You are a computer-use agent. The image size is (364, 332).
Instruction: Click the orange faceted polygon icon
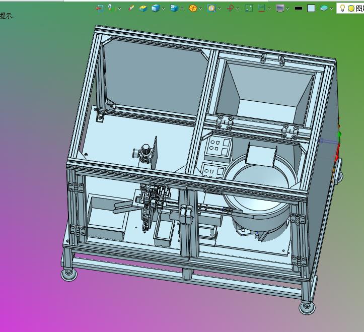tap(193, 9)
